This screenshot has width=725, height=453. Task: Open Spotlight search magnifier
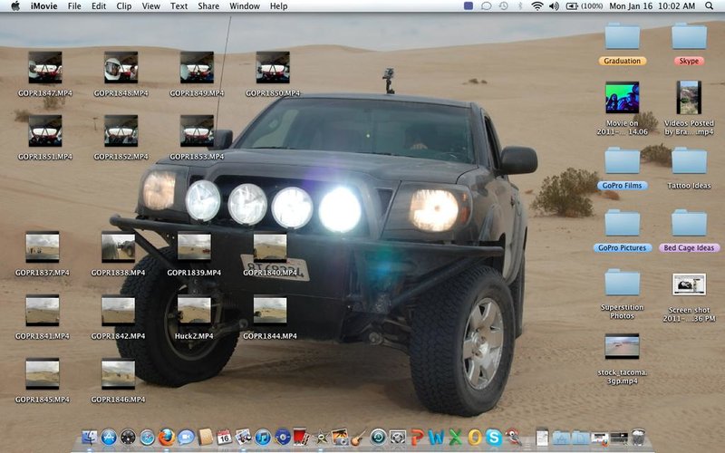[x=709, y=6]
